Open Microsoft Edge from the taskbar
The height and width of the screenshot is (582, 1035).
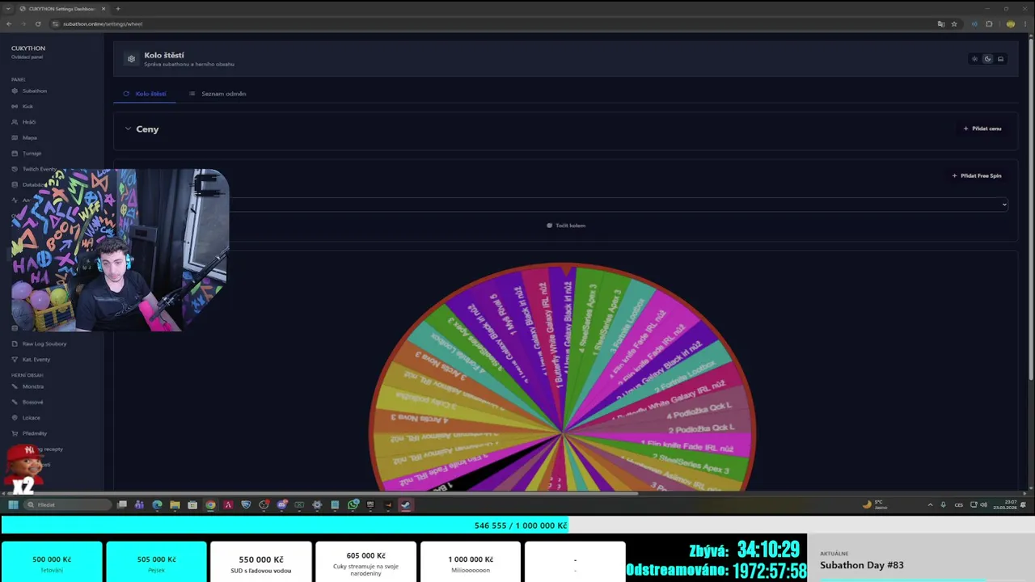(x=157, y=504)
